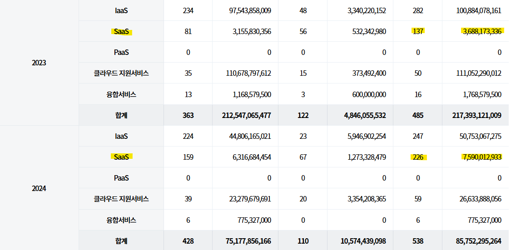Viewport: 511px width, 250px height.
Task: Select the 2024 PaaS row label
Action: tap(121, 178)
